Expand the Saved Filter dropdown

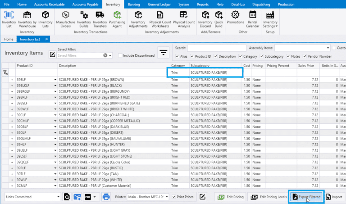[110, 55]
